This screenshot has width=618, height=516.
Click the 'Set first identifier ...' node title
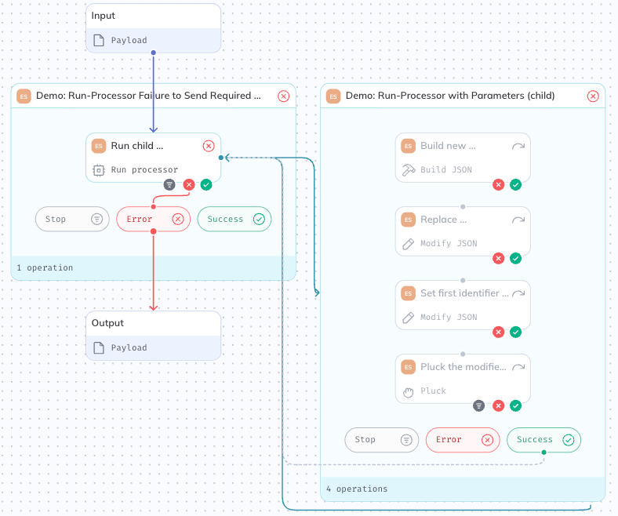tap(465, 293)
